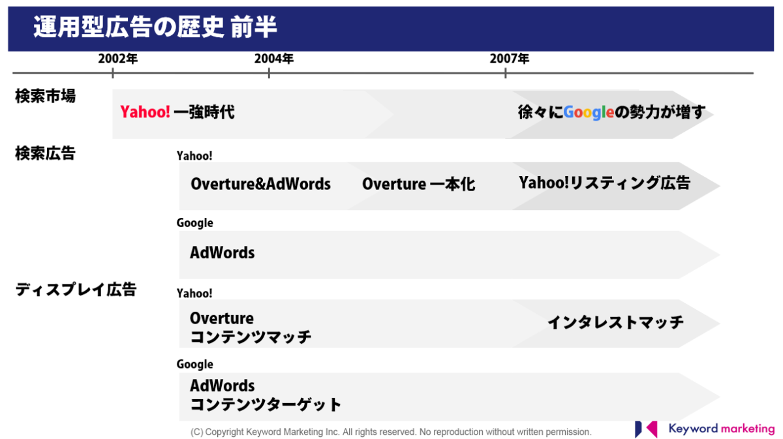Image resolution: width=783 pixels, height=439 pixels.
Task: Click the 検索広告 row heading
Action: pyautogui.click(x=46, y=153)
